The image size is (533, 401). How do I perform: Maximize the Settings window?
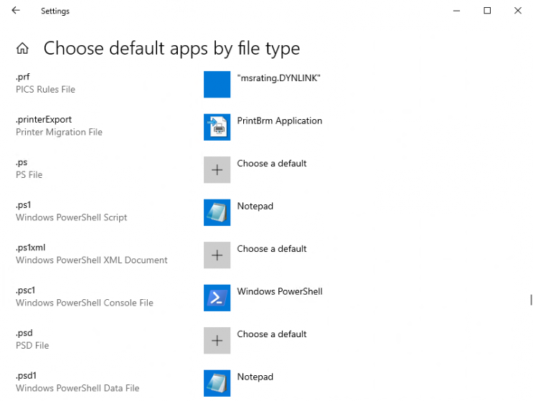[x=487, y=11]
